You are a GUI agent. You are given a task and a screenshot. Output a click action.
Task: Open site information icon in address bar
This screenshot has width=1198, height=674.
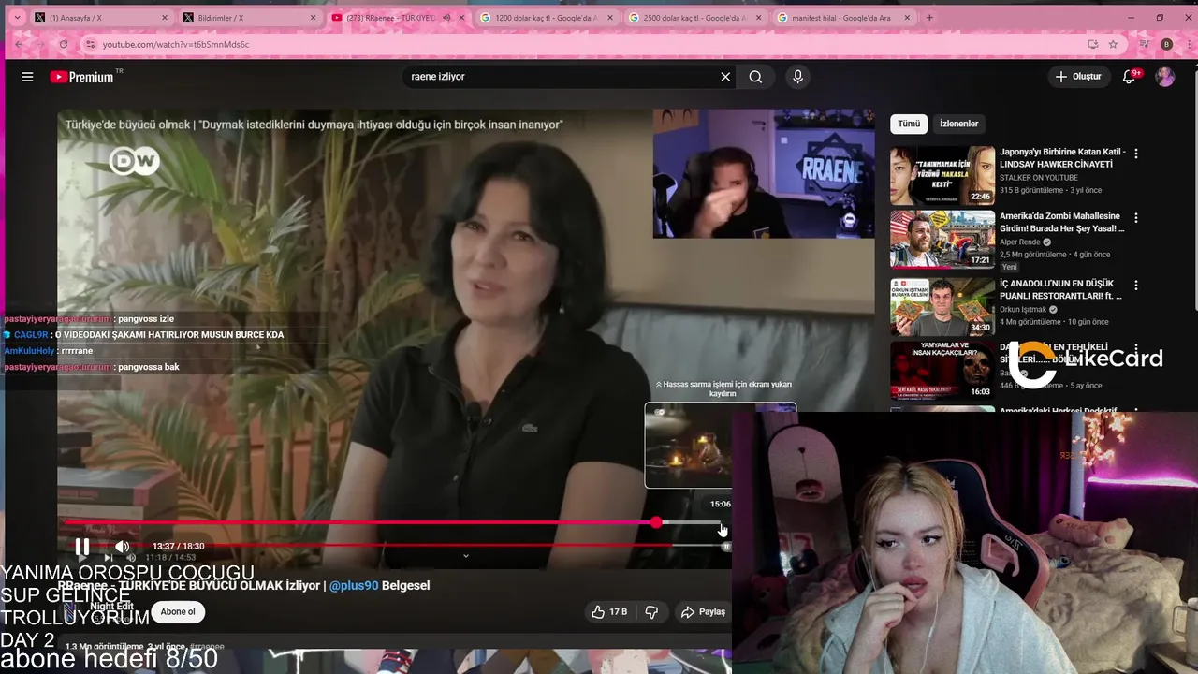[x=90, y=44]
